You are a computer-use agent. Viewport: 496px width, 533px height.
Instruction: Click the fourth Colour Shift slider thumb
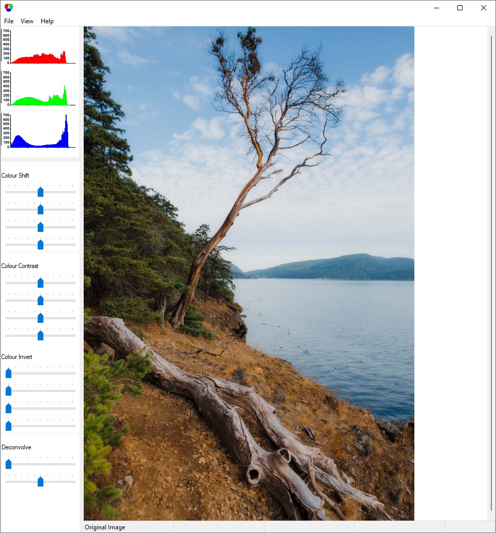tap(40, 244)
